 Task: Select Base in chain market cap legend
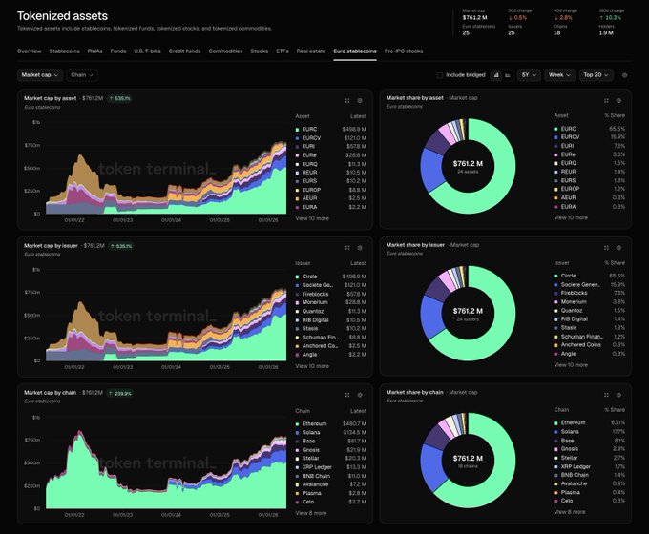[308, 441]
